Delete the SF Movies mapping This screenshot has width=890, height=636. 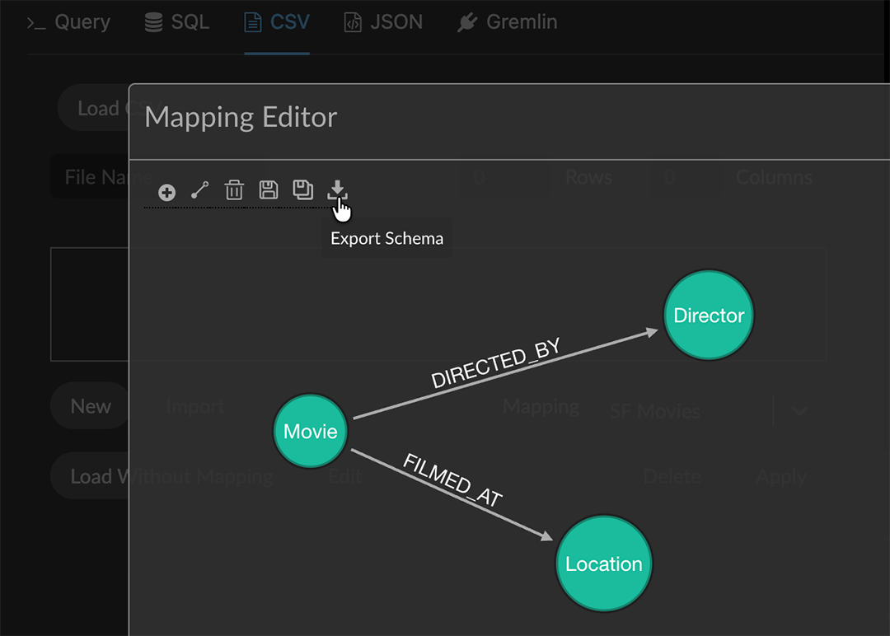(x=672, y=476)
